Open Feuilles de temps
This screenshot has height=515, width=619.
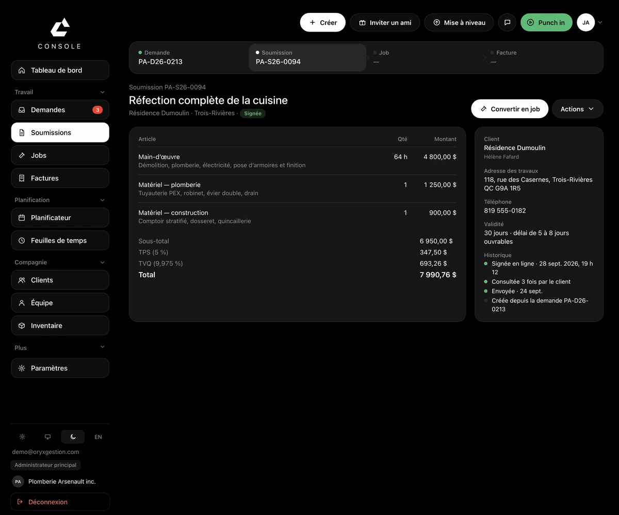(60, 240)
